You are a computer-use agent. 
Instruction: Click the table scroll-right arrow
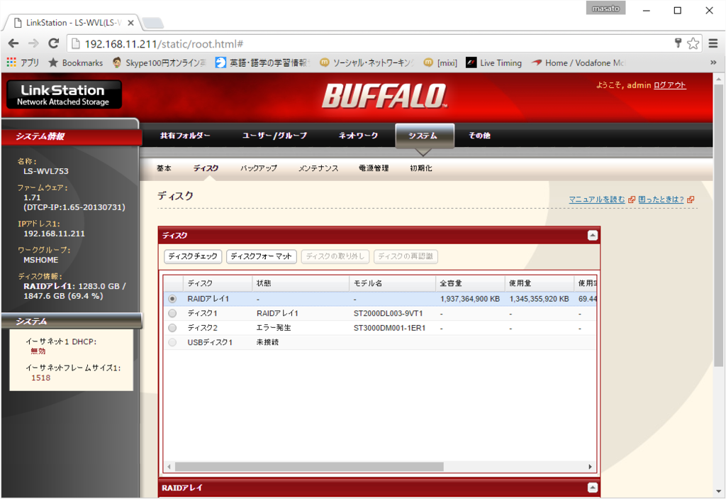591,466
